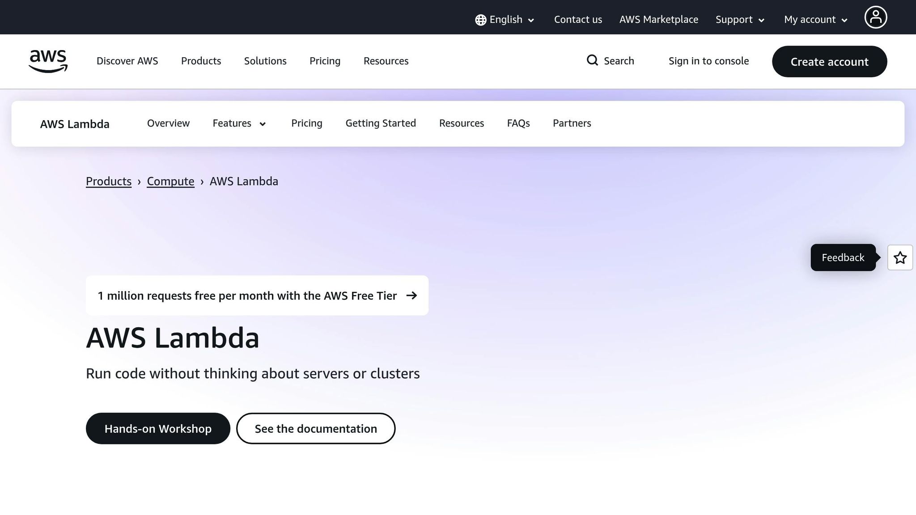
Task: Open the English language selector
Action: [505, 20]
